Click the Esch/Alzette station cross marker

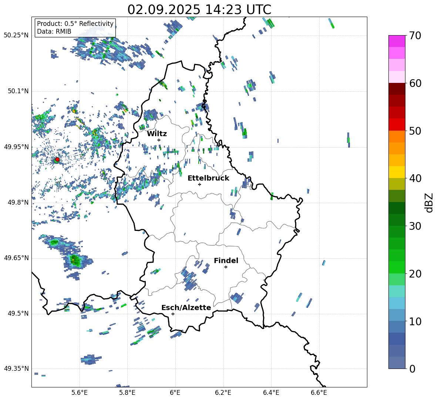173,314
